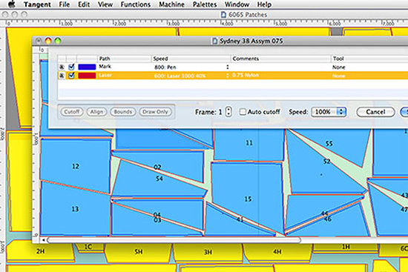
Task: Open the Machine menu
Action: [x=171, y=4]
